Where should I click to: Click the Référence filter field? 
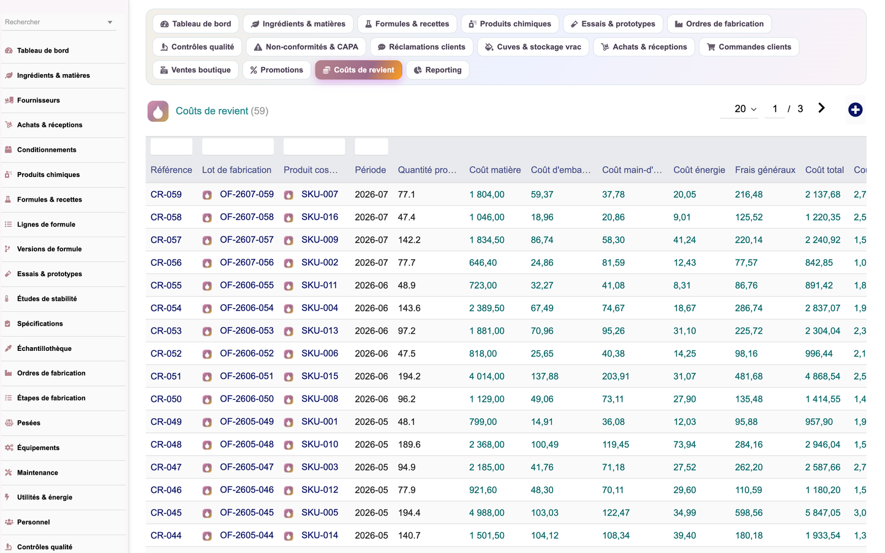pos(171,146)
